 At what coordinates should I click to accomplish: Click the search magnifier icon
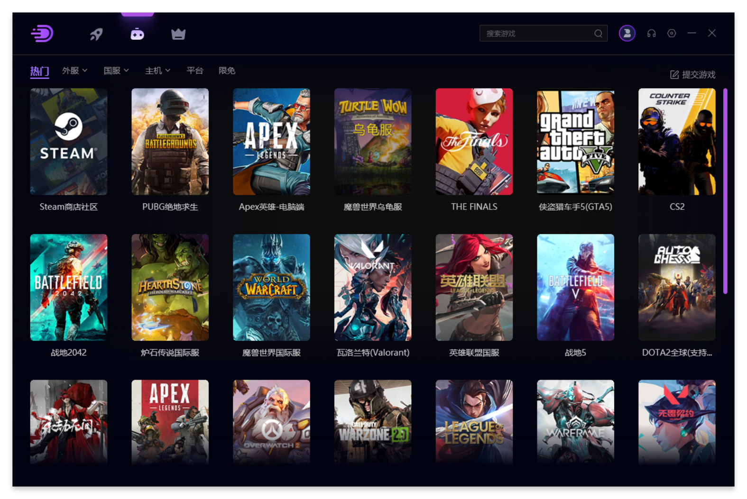598,34
